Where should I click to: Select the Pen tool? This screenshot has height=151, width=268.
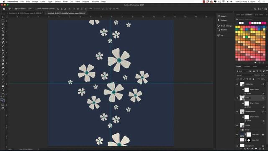tap(3, 72)
